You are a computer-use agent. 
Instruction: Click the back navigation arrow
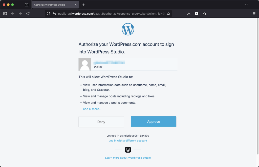(13, 13)
